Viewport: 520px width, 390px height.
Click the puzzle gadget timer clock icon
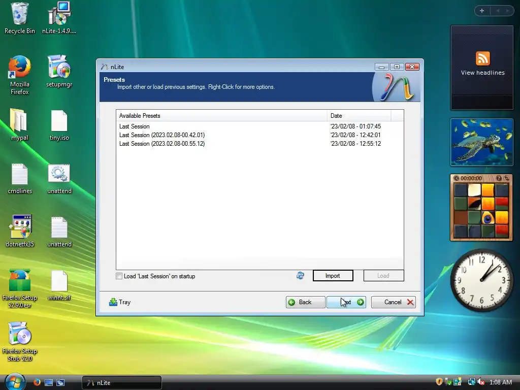coord(457,178)
